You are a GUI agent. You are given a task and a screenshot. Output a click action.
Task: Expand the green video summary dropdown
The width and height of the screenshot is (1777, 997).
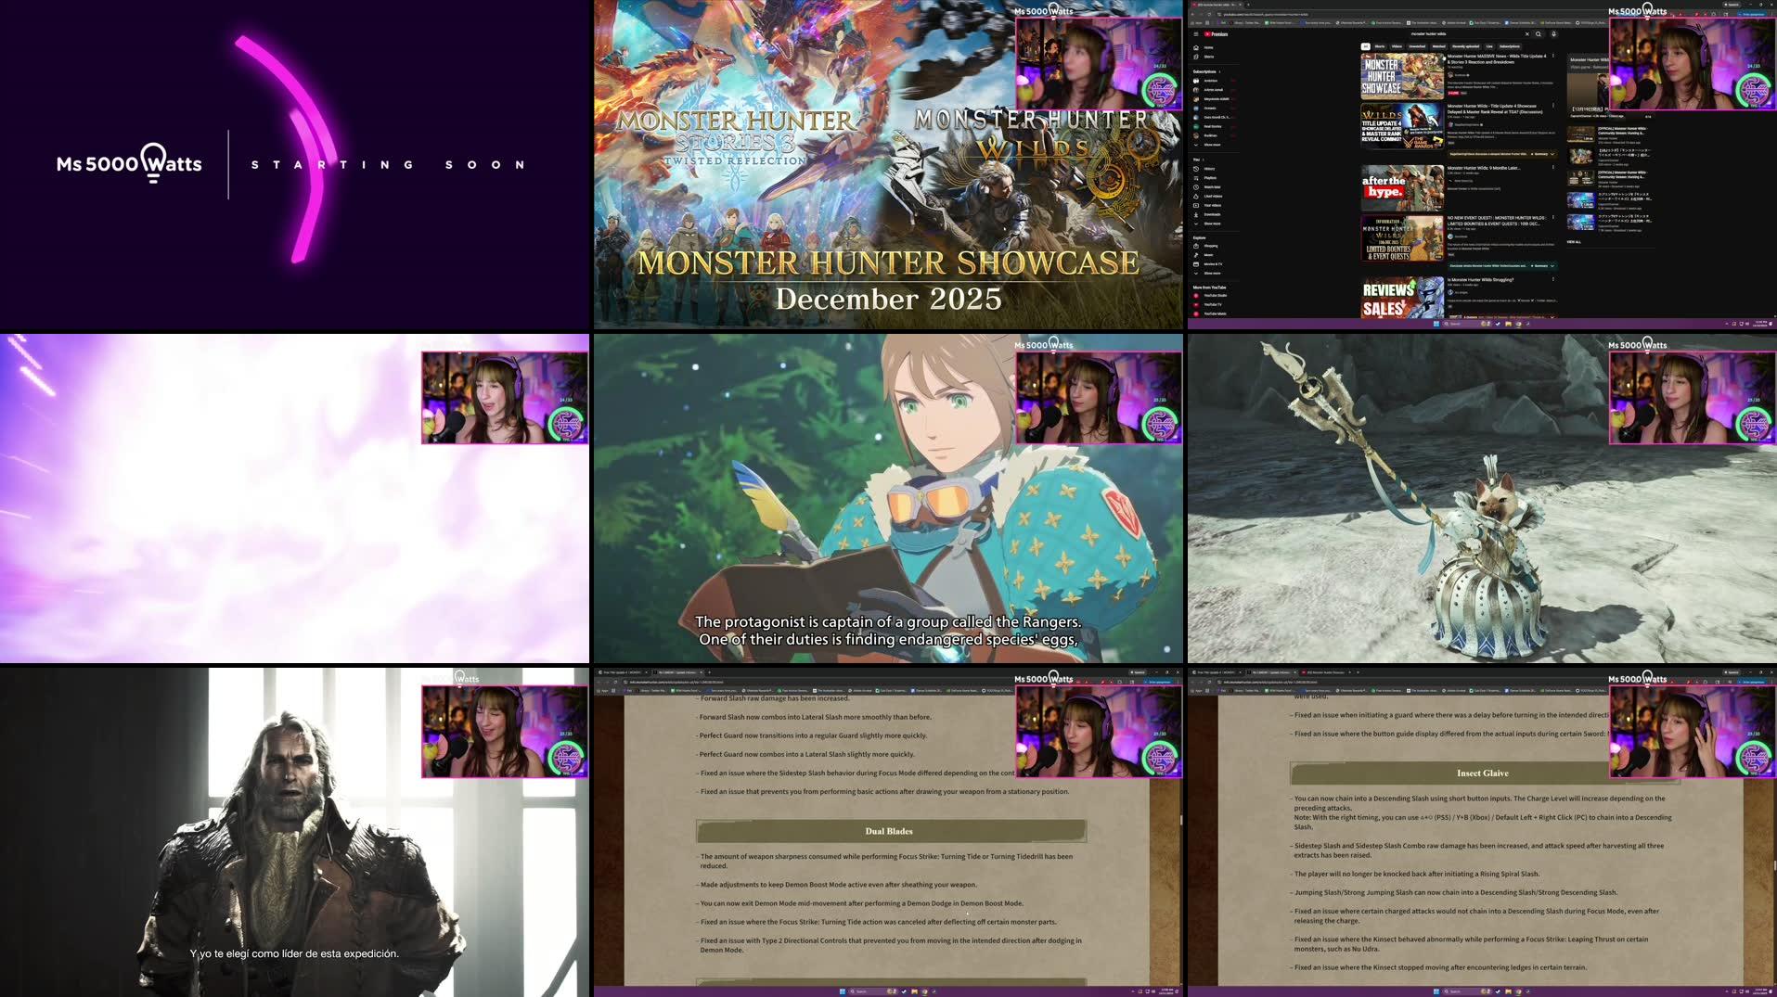[x=1552, y=154]
